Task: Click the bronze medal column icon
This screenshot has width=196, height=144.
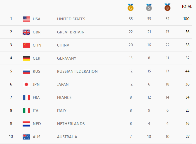Action: (x=167, y=7)
